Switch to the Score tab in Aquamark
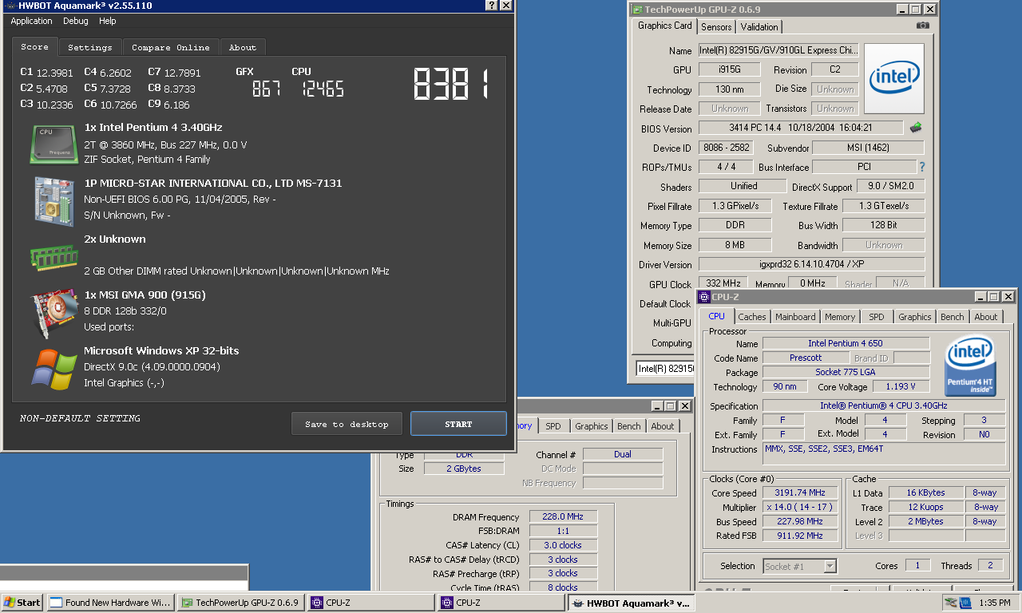The height and width of the screenshot is (613, 1022). coord(35,47)
